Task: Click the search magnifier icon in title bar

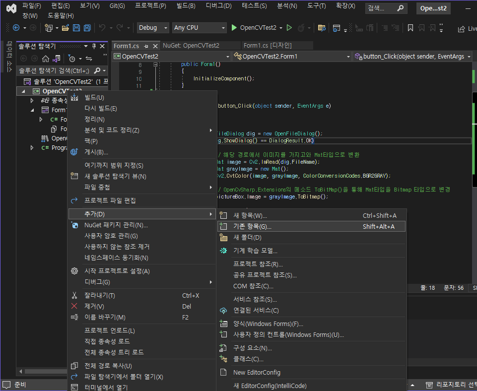Action: 401,8
